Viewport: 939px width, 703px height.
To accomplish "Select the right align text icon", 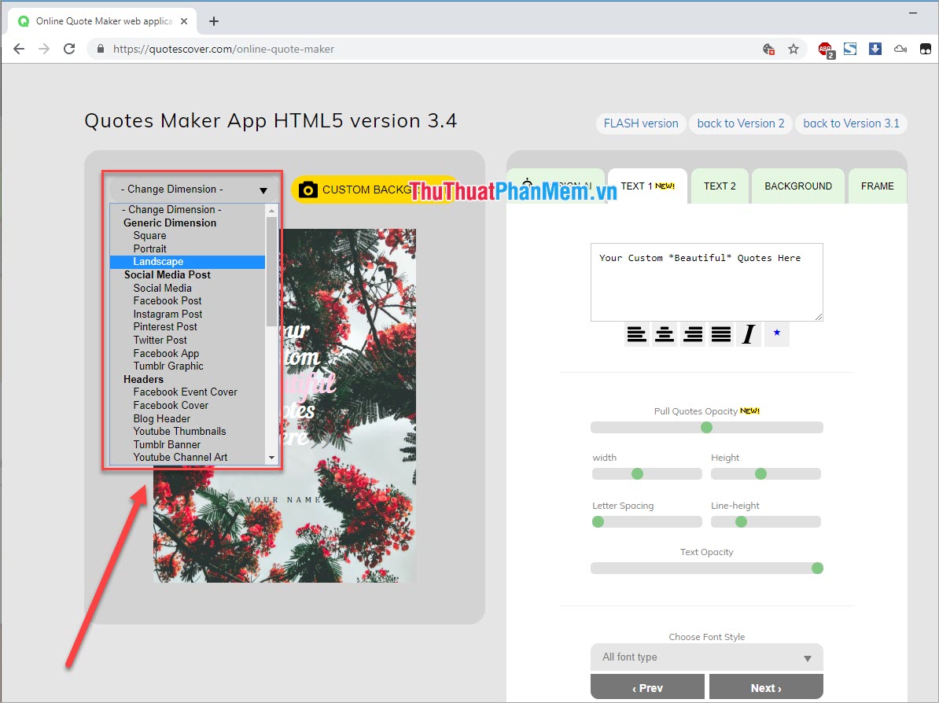I will (x=693, y=333).
